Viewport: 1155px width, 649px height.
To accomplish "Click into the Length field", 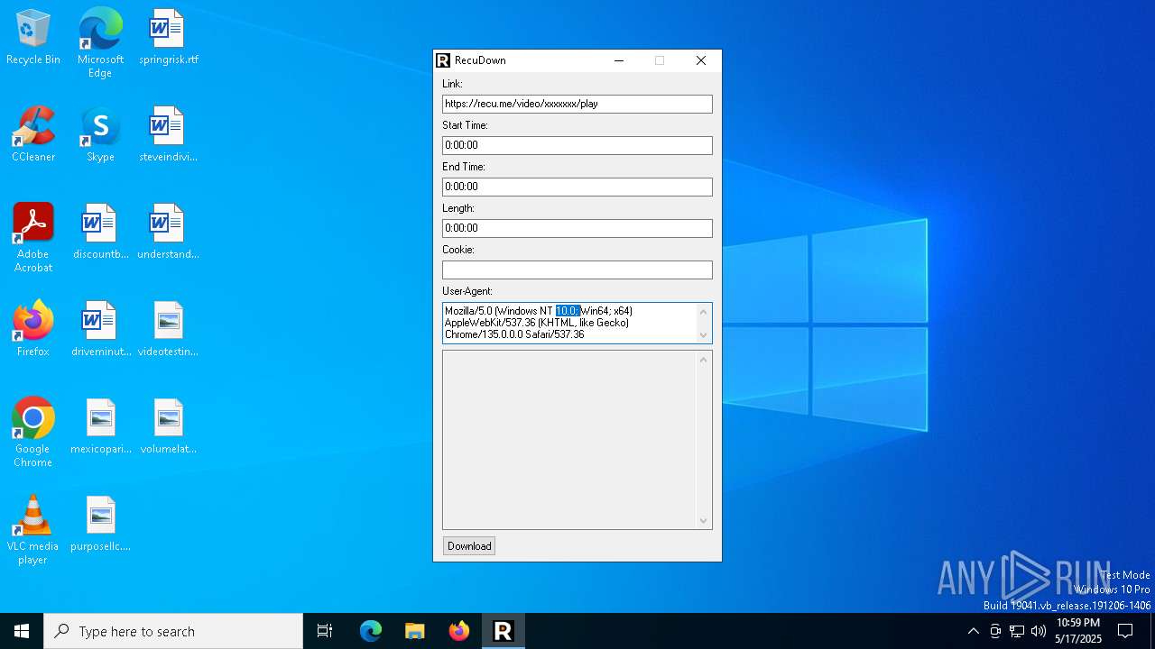I will tap(577, 228).
